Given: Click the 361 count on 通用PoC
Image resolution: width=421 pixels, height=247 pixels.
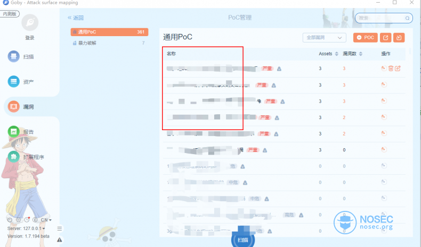Looking at the screenshot, I should [141, 32].
